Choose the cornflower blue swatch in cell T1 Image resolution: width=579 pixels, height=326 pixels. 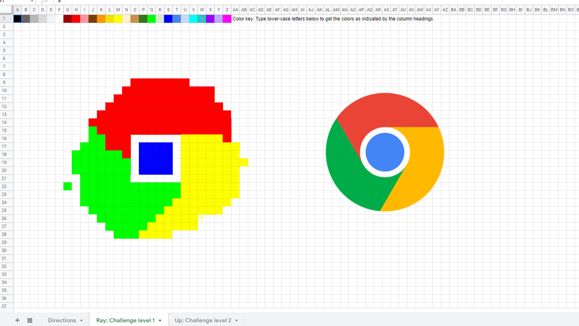coord(177,19)
